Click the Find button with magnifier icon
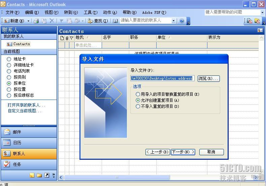Viewport: 266px width, 186px height. click(x=98, y=21)
